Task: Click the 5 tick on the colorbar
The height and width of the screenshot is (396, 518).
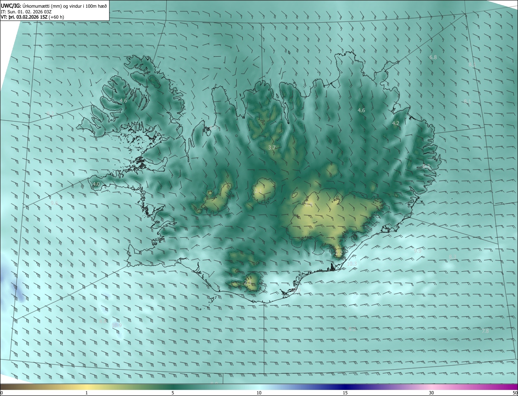Action: (173, 393)
